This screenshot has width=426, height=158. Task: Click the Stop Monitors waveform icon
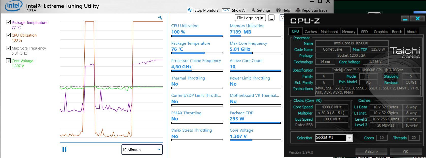click(x=190, y=10)
